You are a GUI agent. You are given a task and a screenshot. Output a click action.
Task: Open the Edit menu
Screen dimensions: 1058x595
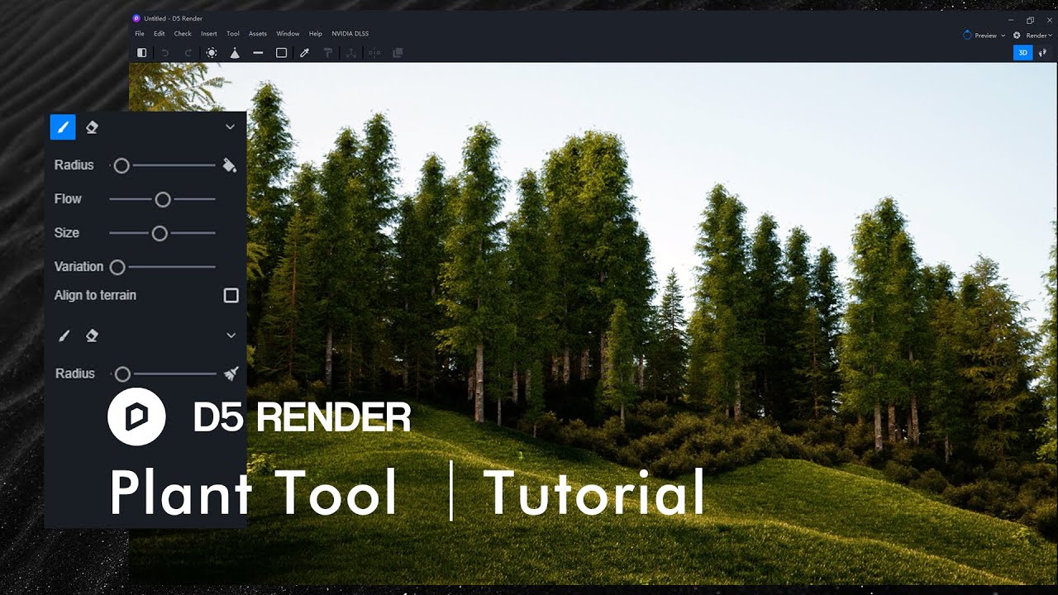click(159, 34)
